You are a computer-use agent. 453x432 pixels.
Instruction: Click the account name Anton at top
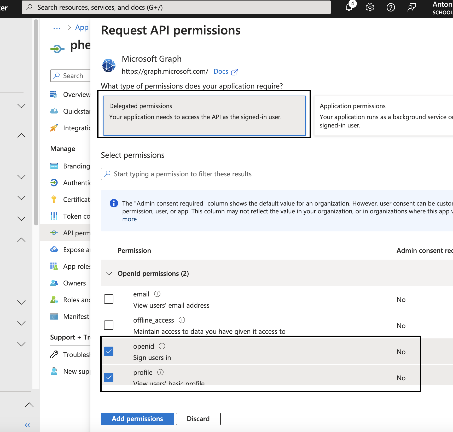pos(443,4)
